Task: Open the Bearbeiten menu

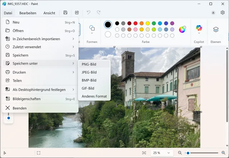Action: tap(28, 13)
